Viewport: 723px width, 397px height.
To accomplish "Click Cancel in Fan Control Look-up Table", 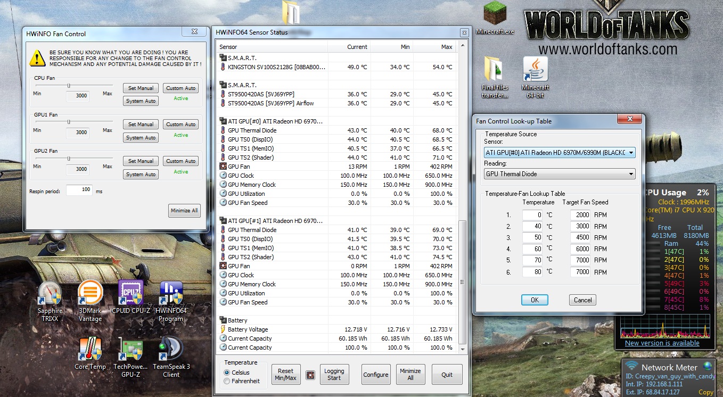I will point(582,300).
